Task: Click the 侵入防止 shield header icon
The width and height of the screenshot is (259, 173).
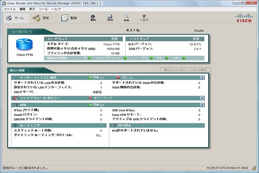Action: pyautogui.click(x=114, y=125)
